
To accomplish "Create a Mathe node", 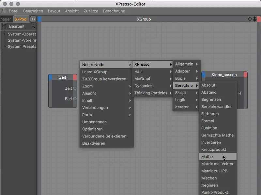I will 218,157.
